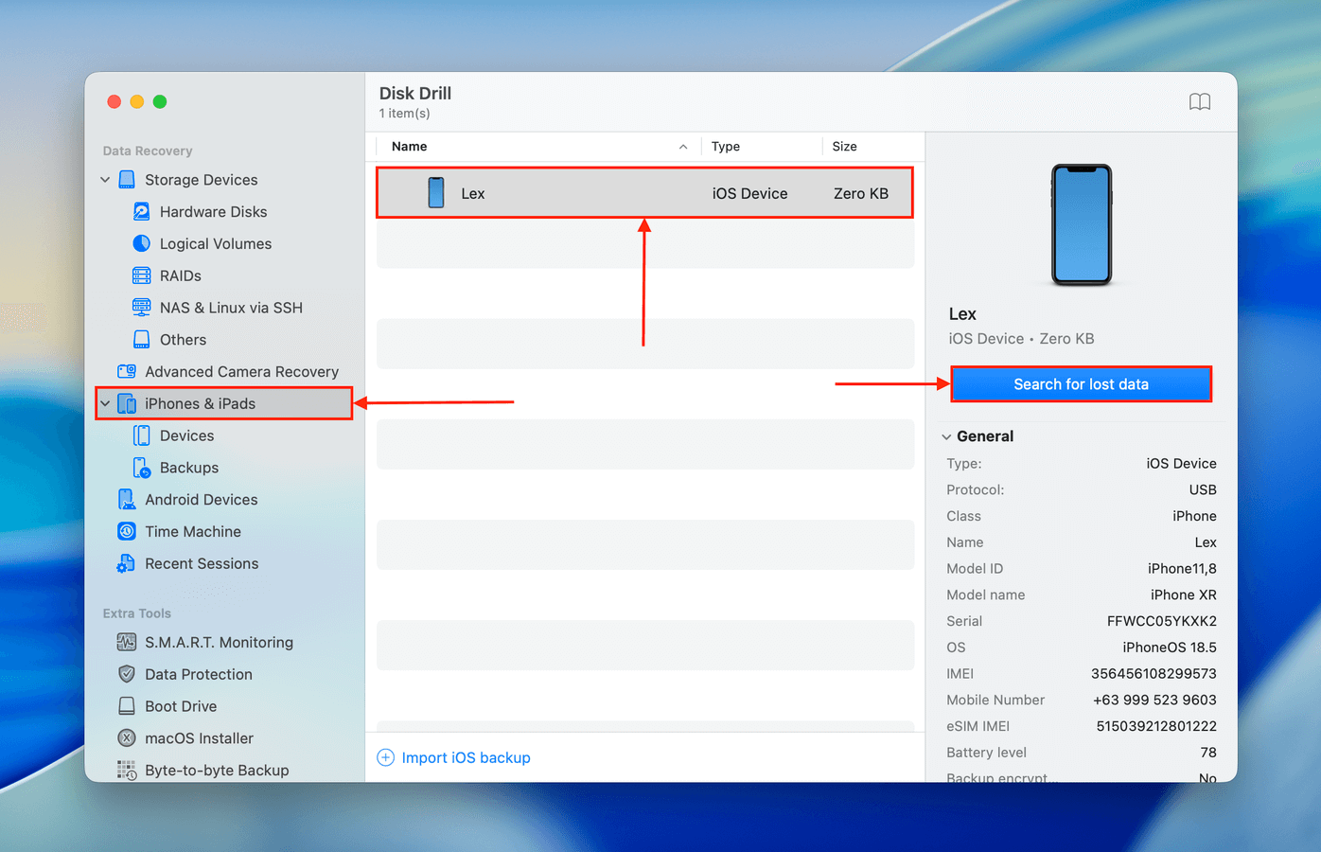Select the Lex iOS device row
The height and width of the screenshot is (852, 1321).
(x=643, y=193)
